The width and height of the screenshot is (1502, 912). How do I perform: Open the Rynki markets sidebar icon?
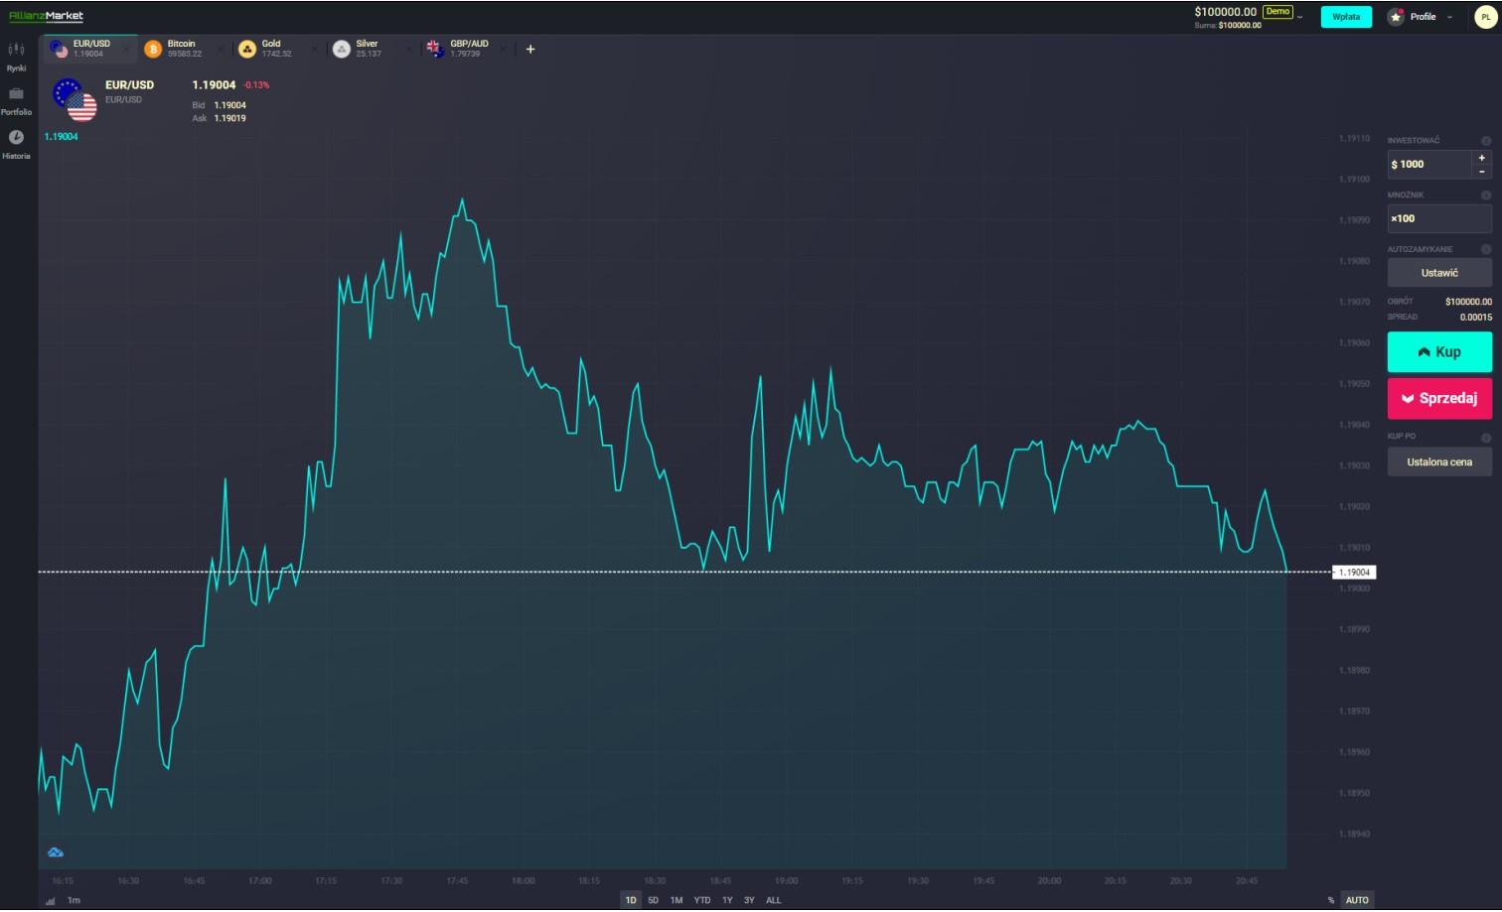16,50
